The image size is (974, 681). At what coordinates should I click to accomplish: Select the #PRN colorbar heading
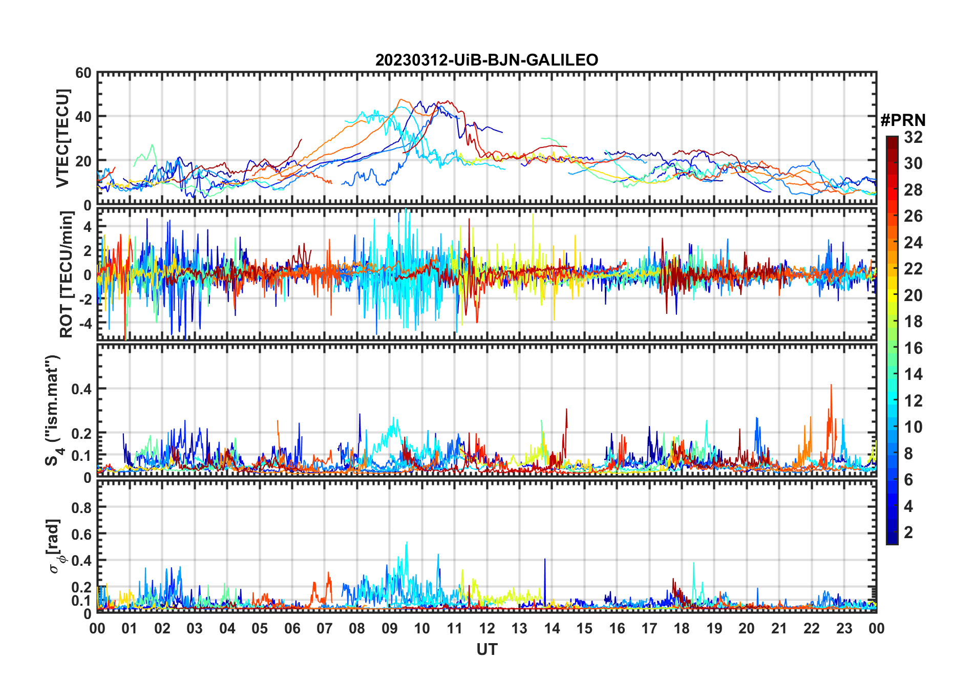point(903,120)
